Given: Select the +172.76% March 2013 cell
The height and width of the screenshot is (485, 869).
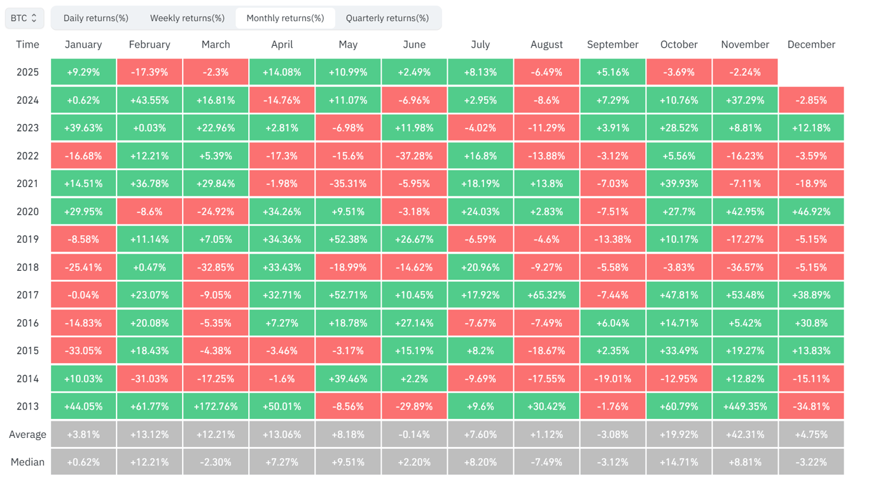Looking at the screenshot, I should pos(216,406).
